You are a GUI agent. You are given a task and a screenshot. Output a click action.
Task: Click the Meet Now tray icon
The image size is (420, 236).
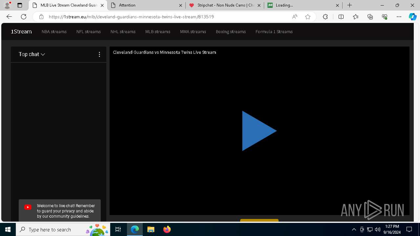tap(362, 229)
